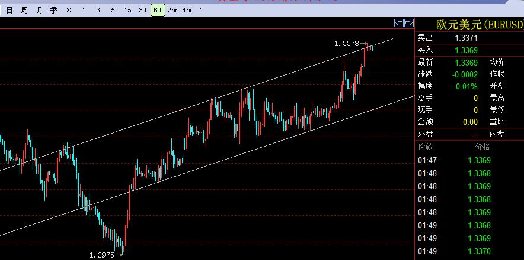The width and height of the screenshot is (524, 260).
Task: Click the 最高 label
Action: [x=497, y=98]
